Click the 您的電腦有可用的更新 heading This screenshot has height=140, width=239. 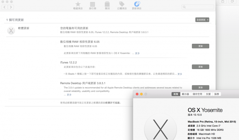(x=74, y=28)
